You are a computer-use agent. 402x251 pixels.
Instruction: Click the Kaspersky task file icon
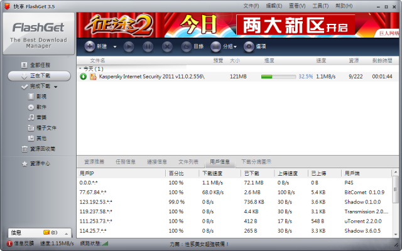click(x=93, y=77)
